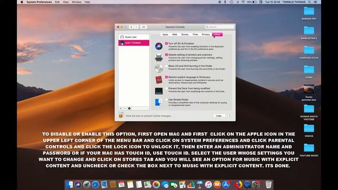Screen dimensions: 338x190
Task: Select the VIDEOS desktop folder
Action: (309, 130)
